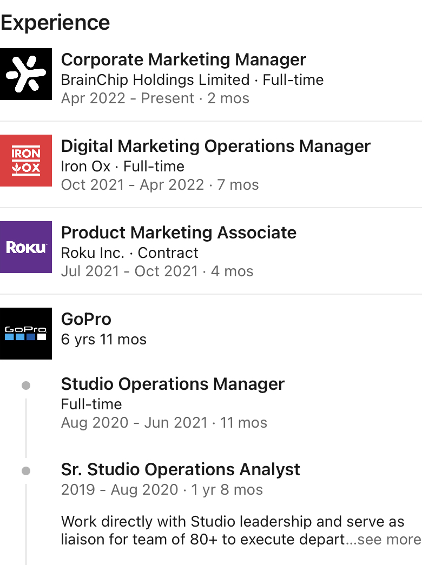Viewport: 435px width, 565px height.
Task: Click Studio Operations Manager timeline bullet
Action: [26, 385]
